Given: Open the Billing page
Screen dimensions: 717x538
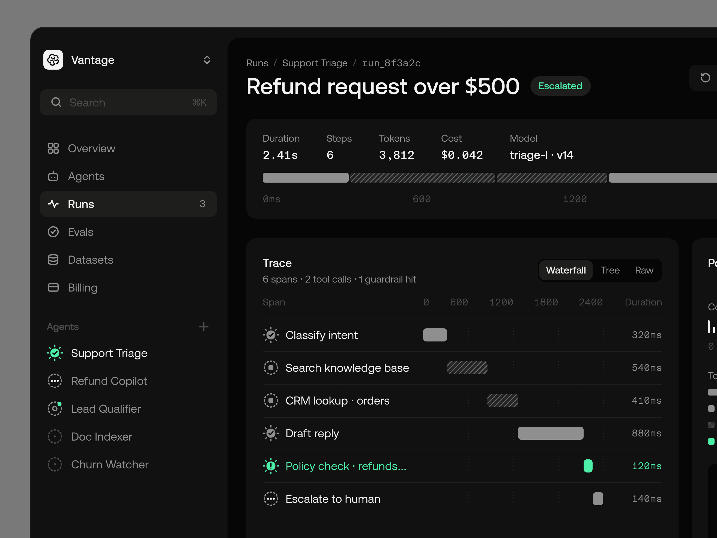Looking at the screenshot, I should pos(128,288).
